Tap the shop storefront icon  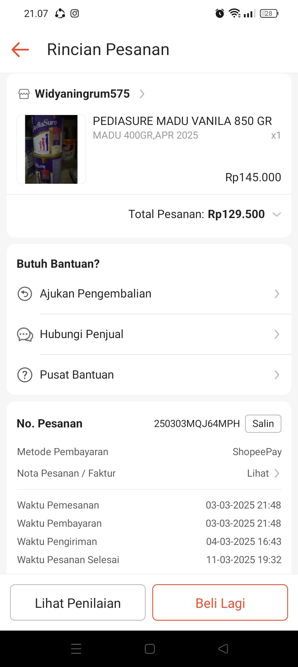tap(24, 94)
